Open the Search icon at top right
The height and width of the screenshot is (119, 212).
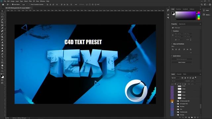coord(202,4)
